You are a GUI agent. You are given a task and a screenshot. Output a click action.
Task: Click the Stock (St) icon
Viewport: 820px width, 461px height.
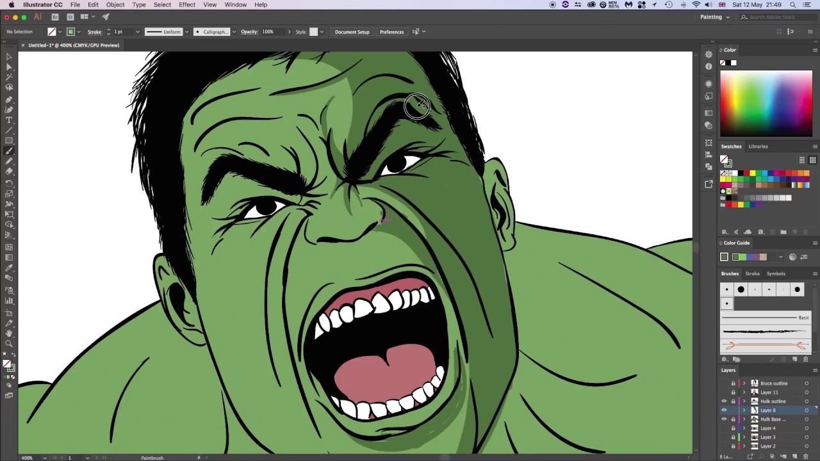[x=70, y=17]
